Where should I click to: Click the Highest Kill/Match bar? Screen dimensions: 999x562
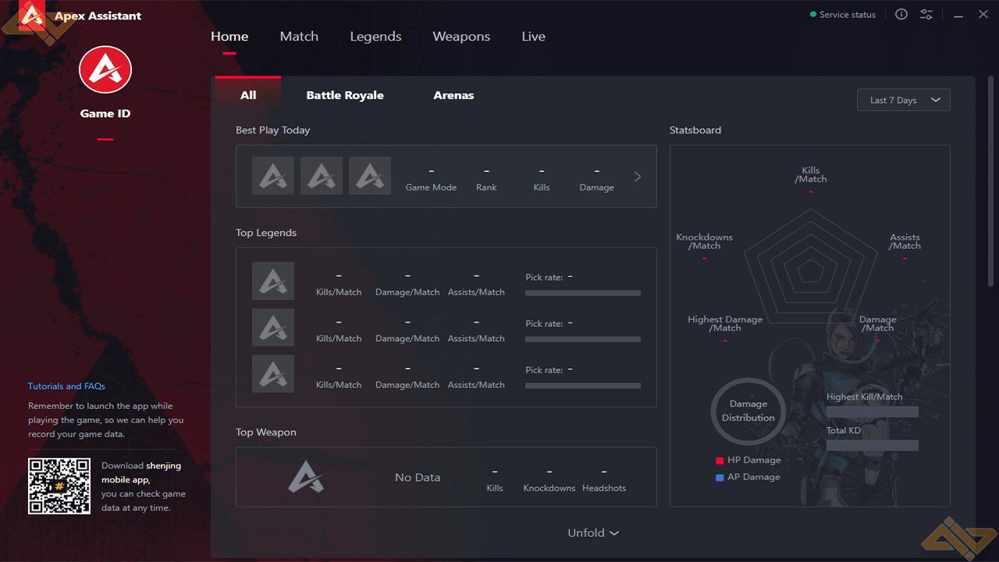(x=873, y=411)
